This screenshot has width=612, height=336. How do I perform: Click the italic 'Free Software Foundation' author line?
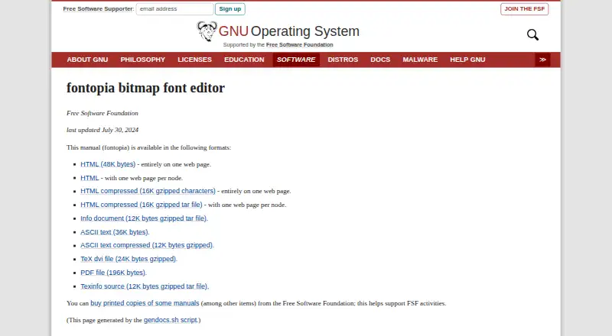coord(103,113)
